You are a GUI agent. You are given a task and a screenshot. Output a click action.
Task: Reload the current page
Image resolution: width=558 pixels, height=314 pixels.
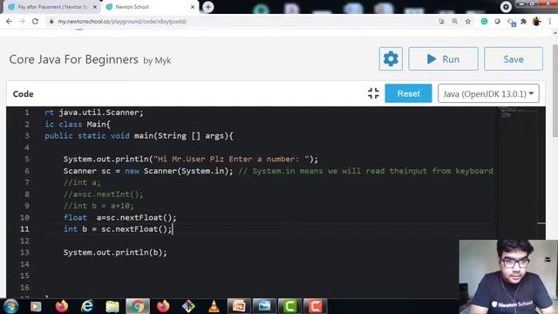point(35,21)
